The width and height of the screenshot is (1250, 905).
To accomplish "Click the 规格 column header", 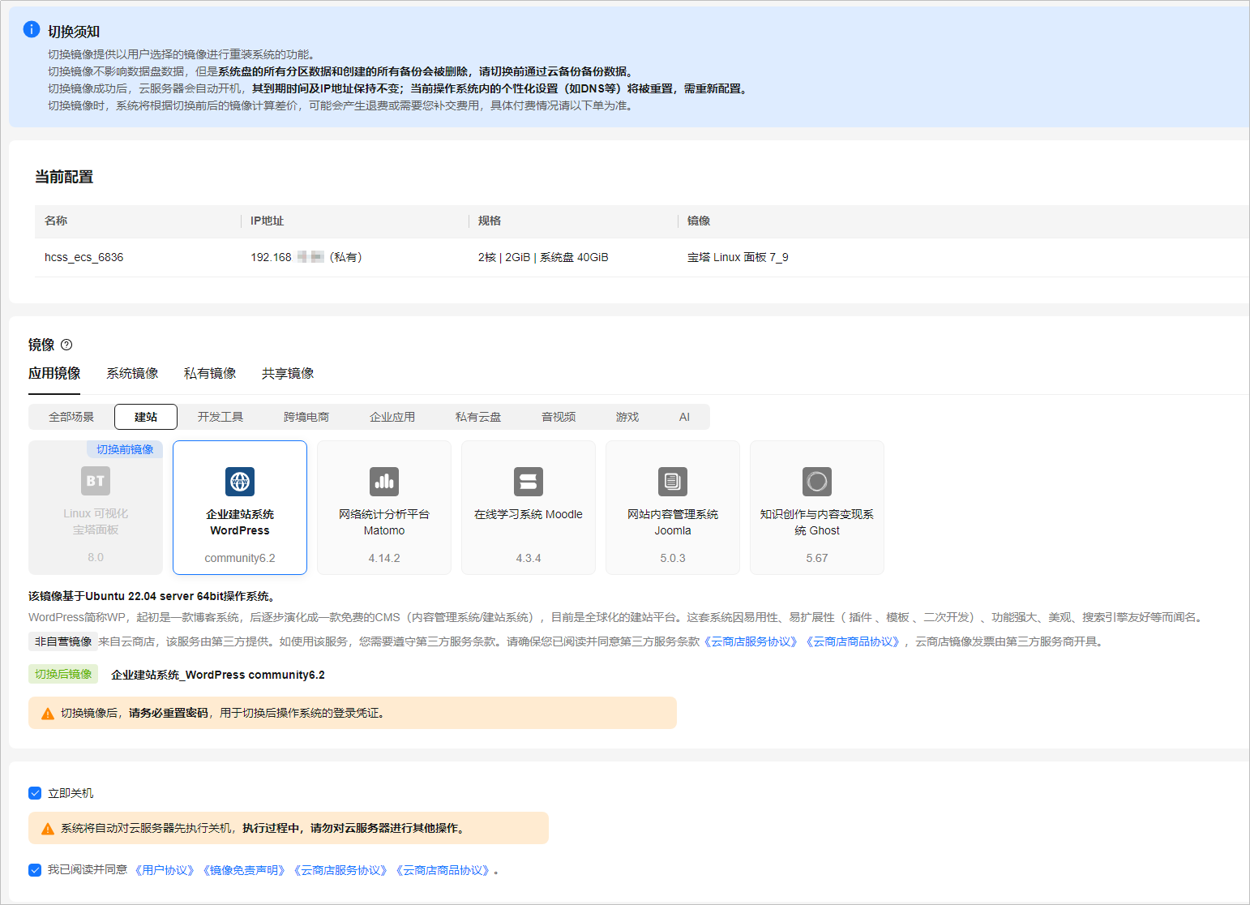I will (490, 221).
